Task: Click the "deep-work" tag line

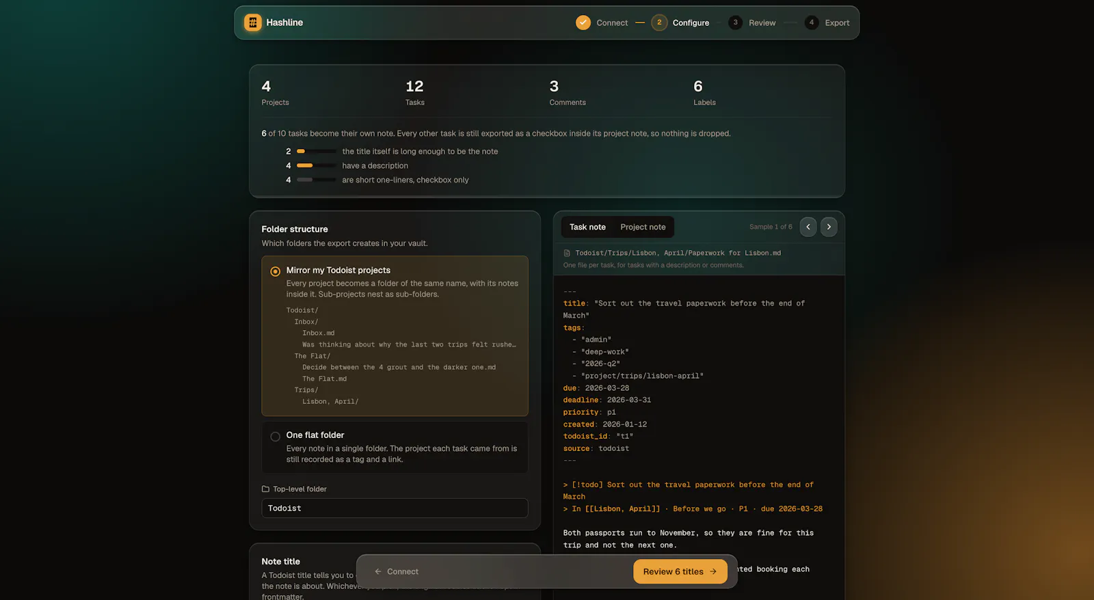Action: tap(600, 352)
